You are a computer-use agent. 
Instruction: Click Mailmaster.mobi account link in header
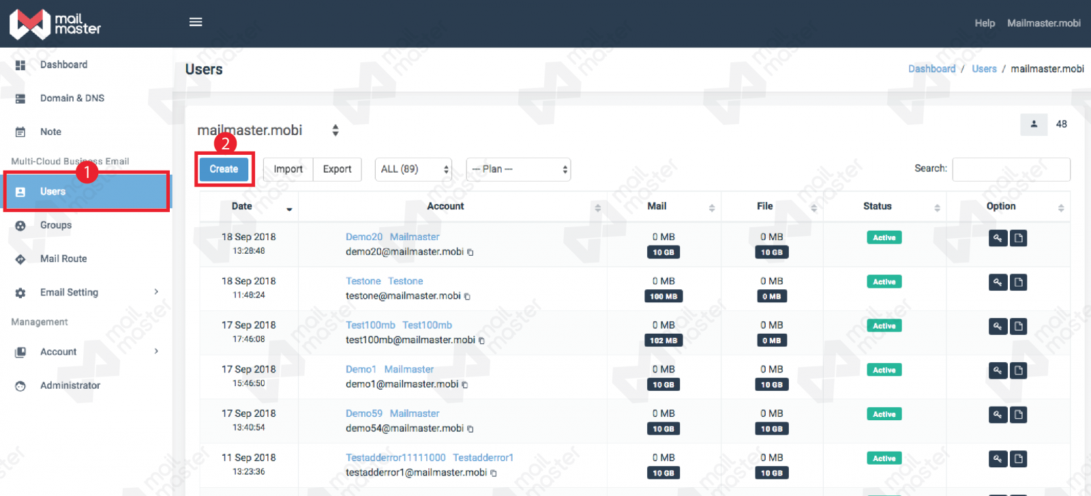click(1044, 23)
